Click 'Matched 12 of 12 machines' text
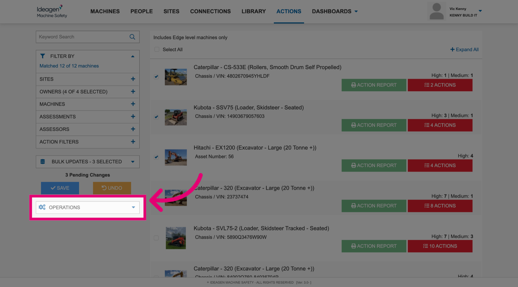Viewport: 518px width, 287px height. [69, 66]
